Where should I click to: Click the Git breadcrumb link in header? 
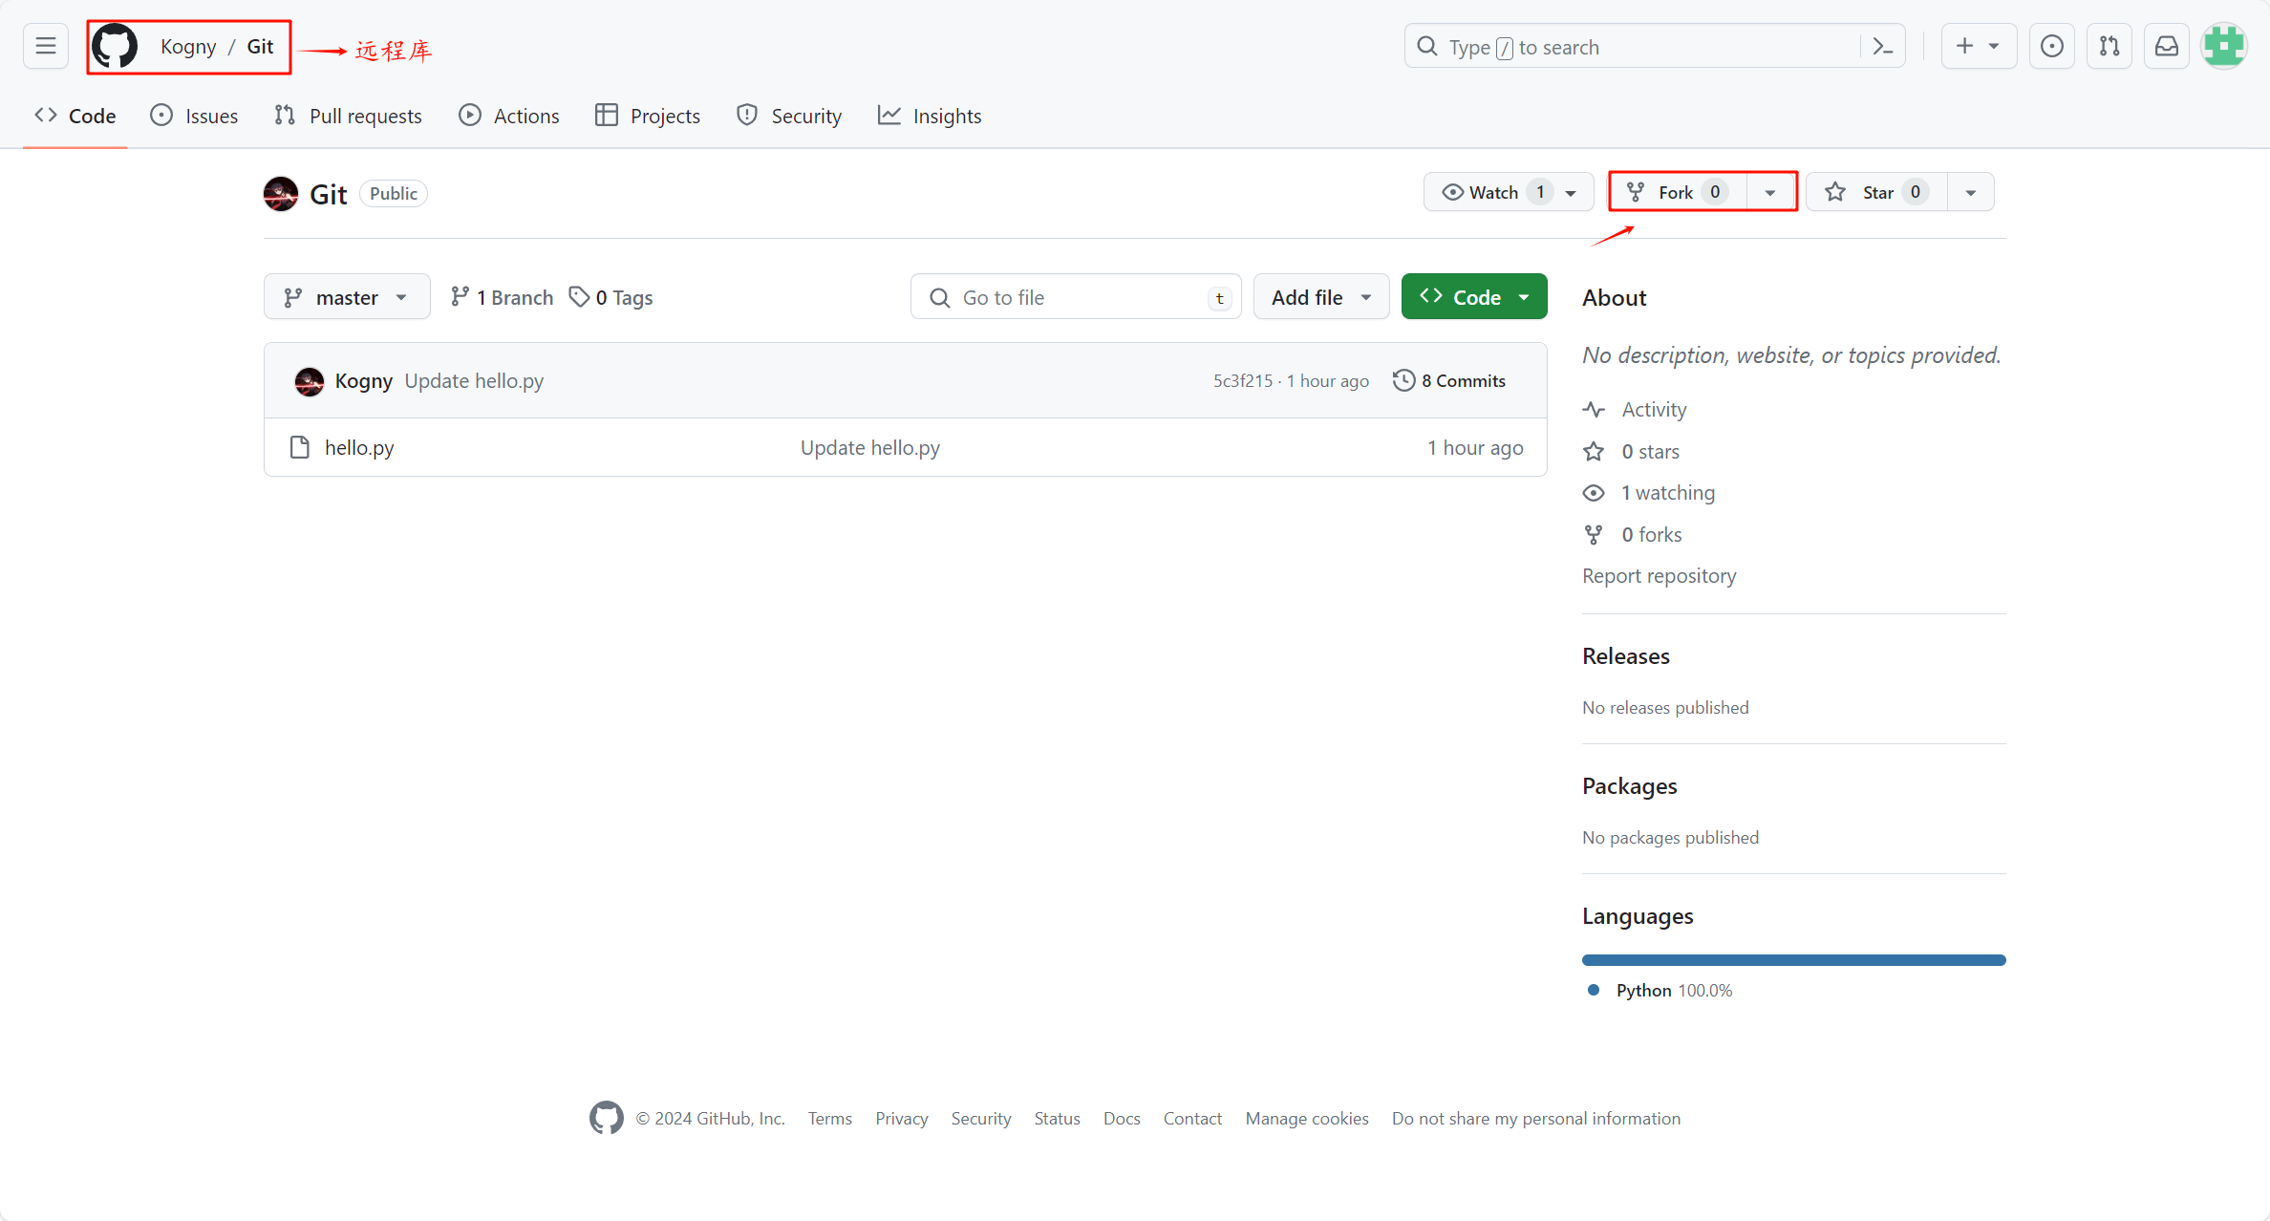(260, 46)
